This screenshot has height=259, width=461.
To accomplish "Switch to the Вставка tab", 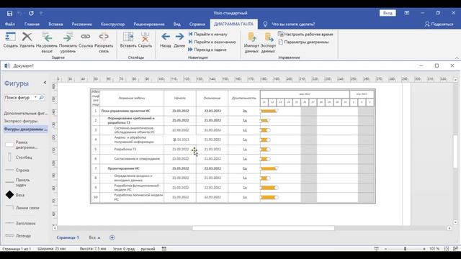I will pyautogui.click(x=55, y=24).
